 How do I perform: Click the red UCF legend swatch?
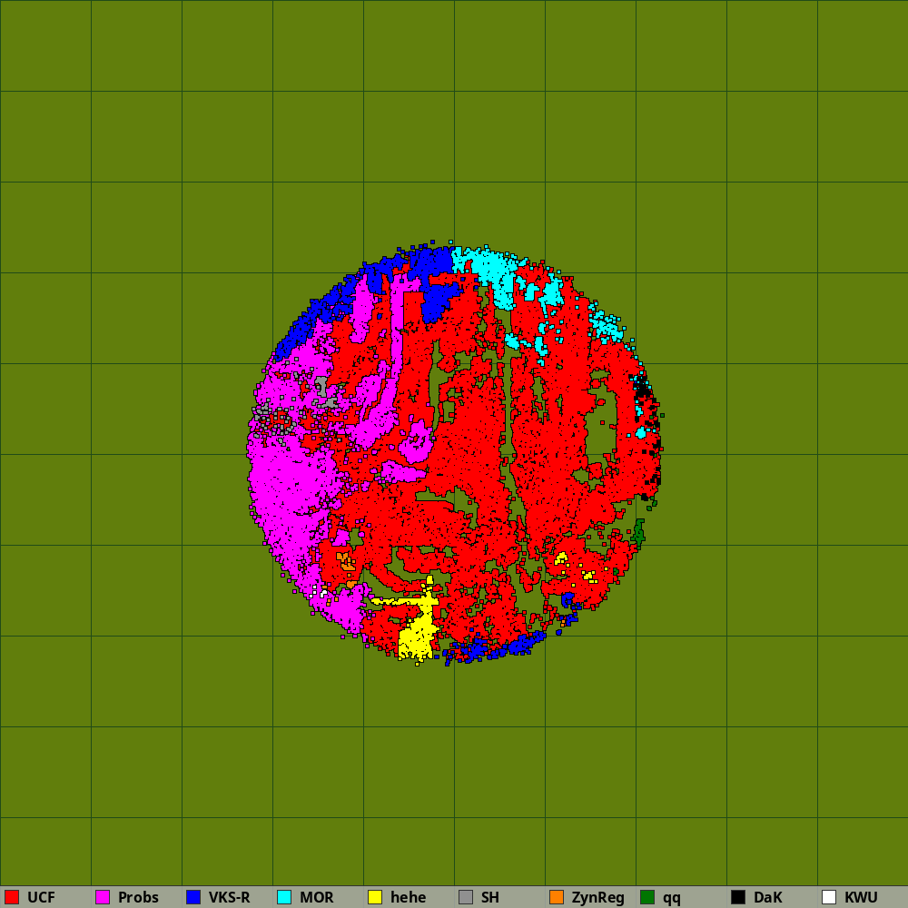(12, 897)
